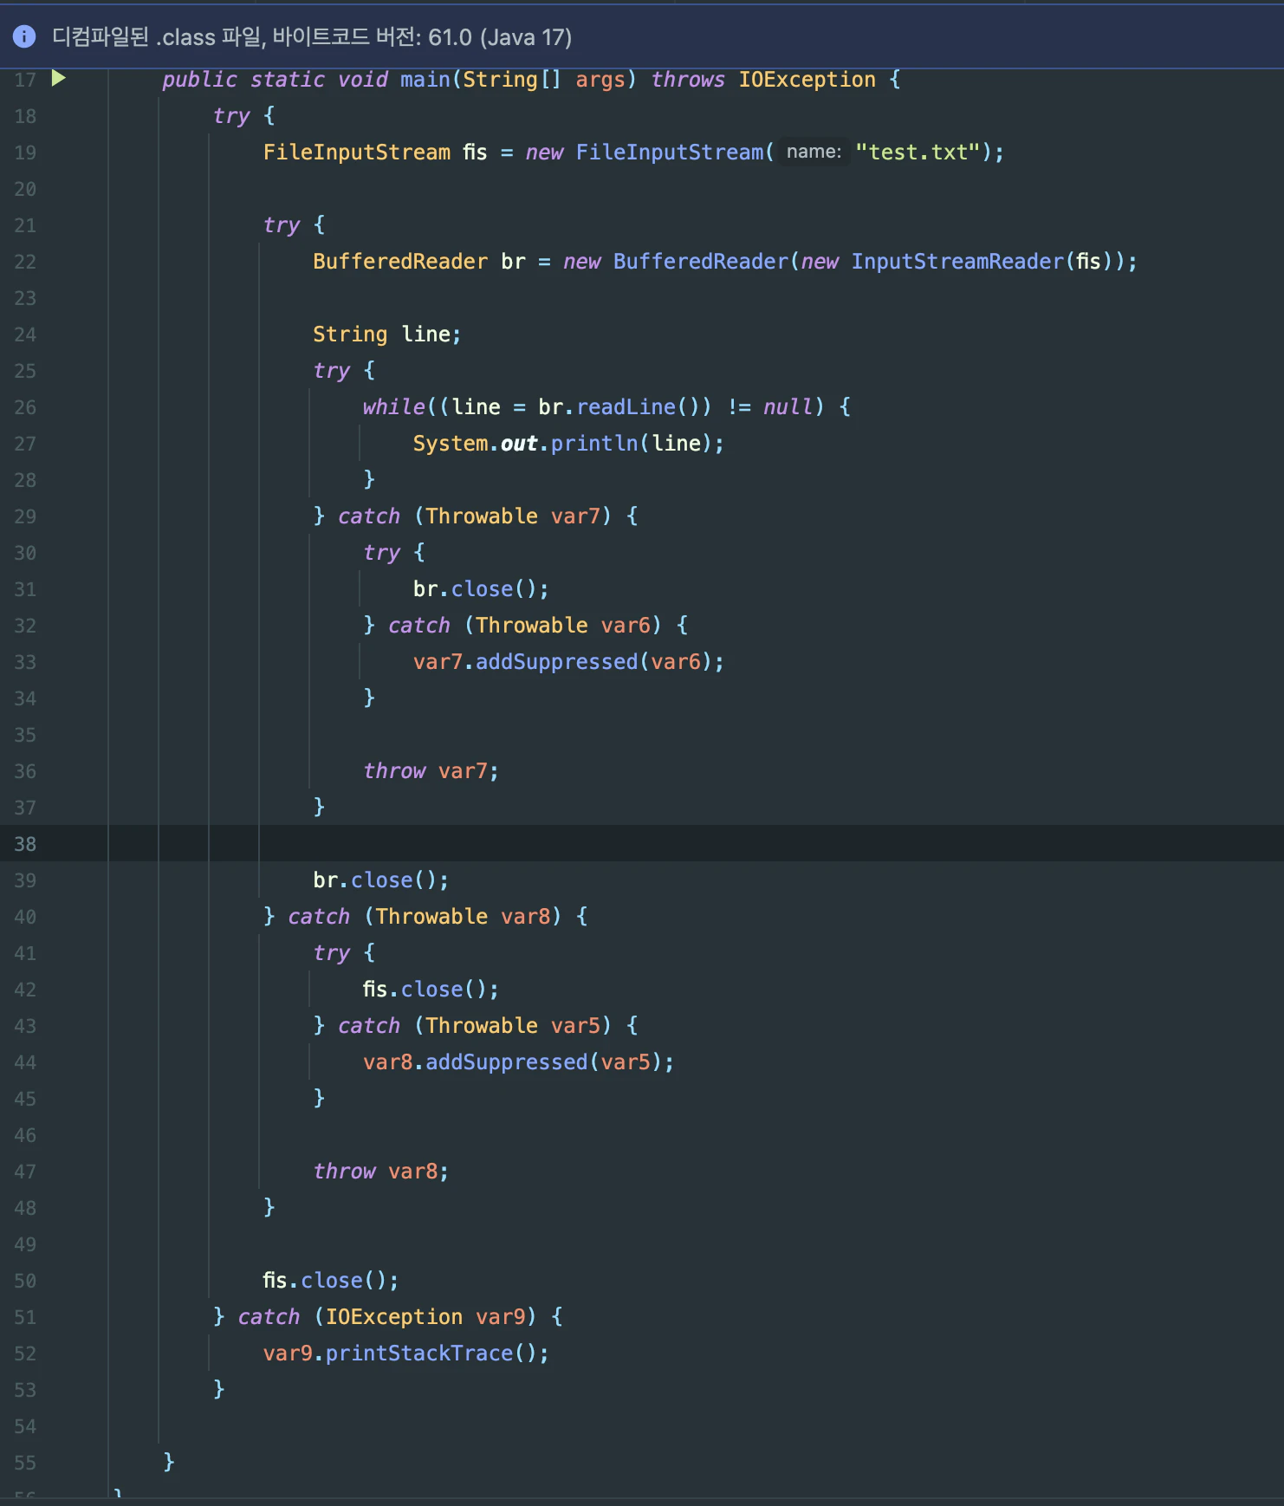
Task: Click 'catch (Throwable var8)' on line 40
Action: (425, 917)
